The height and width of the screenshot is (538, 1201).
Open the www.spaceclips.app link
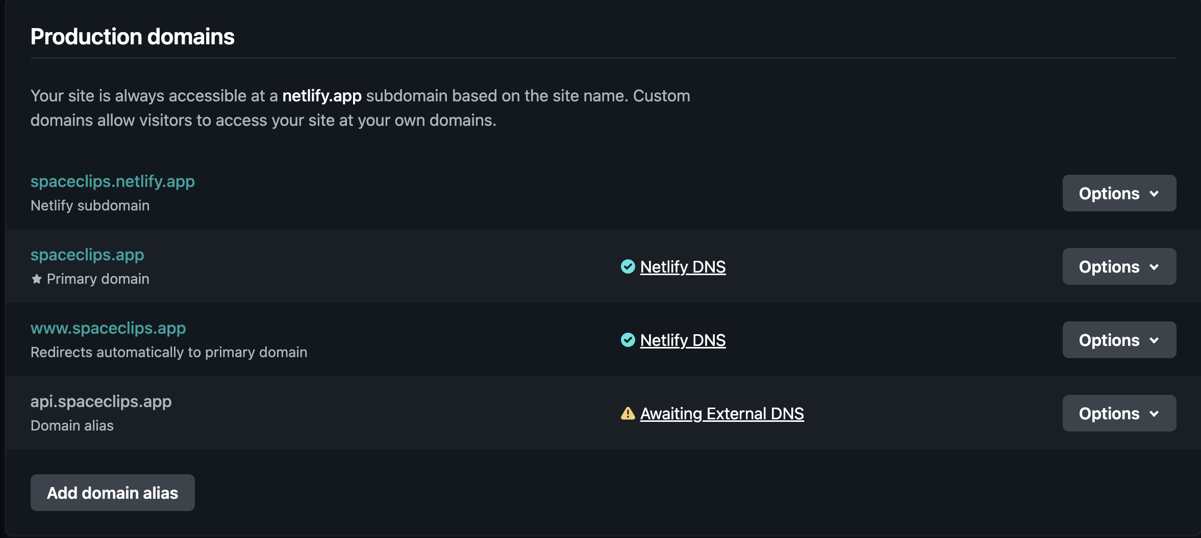[x=108, y=328]
